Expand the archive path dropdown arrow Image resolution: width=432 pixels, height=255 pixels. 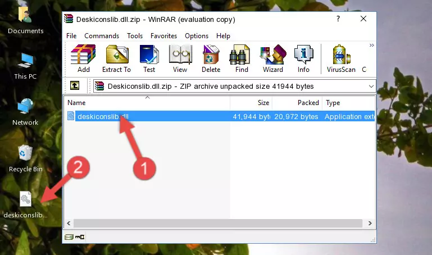tap(371, 86)
